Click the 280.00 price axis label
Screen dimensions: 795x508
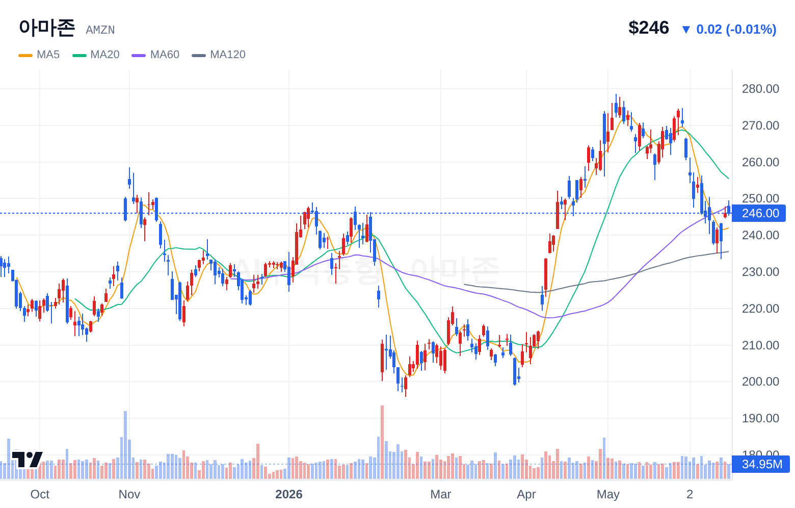pos(760,89)
